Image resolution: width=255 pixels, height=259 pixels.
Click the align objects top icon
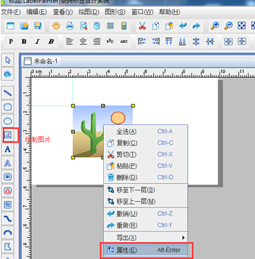point(169,41)
